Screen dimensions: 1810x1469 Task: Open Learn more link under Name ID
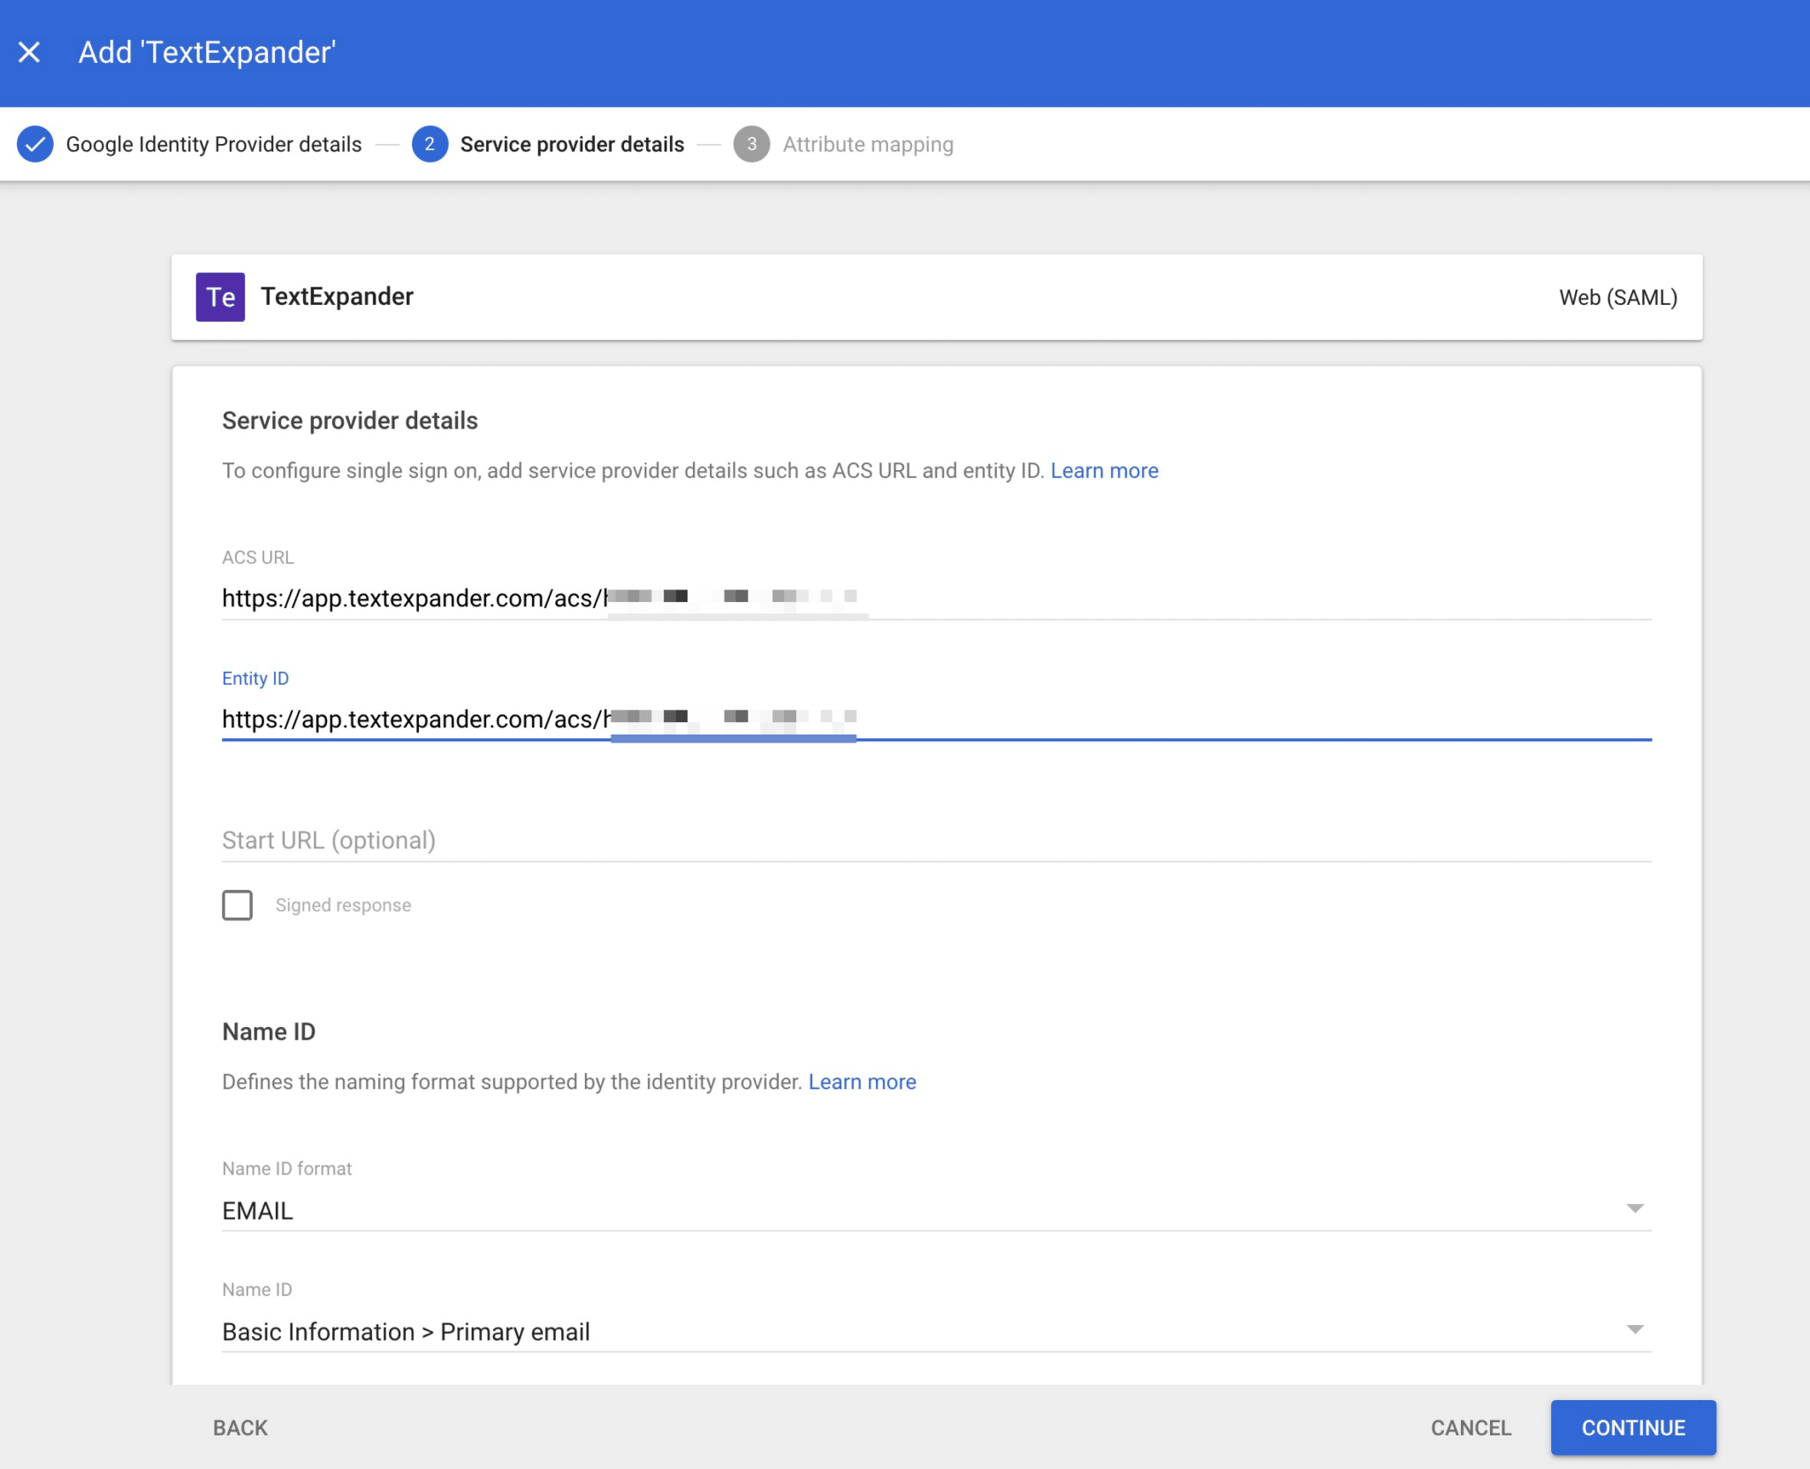coord(862,1082)
